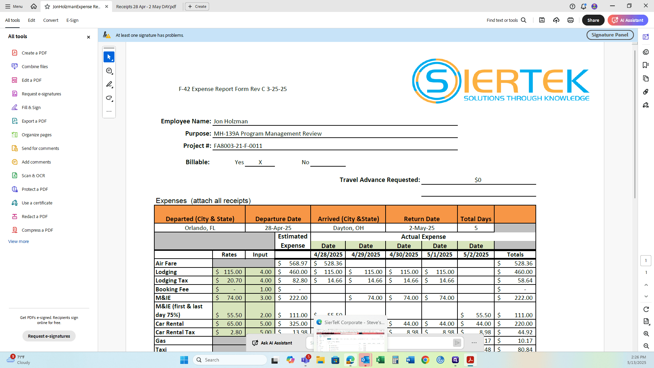Open the comments panel icon on right rail
Screen dimensions: 654x368
(x=646, y=52)
